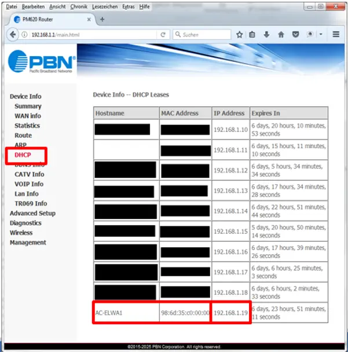348x352 pixels.
Task: Open site information icon in address bar
Action: [24, 35]
